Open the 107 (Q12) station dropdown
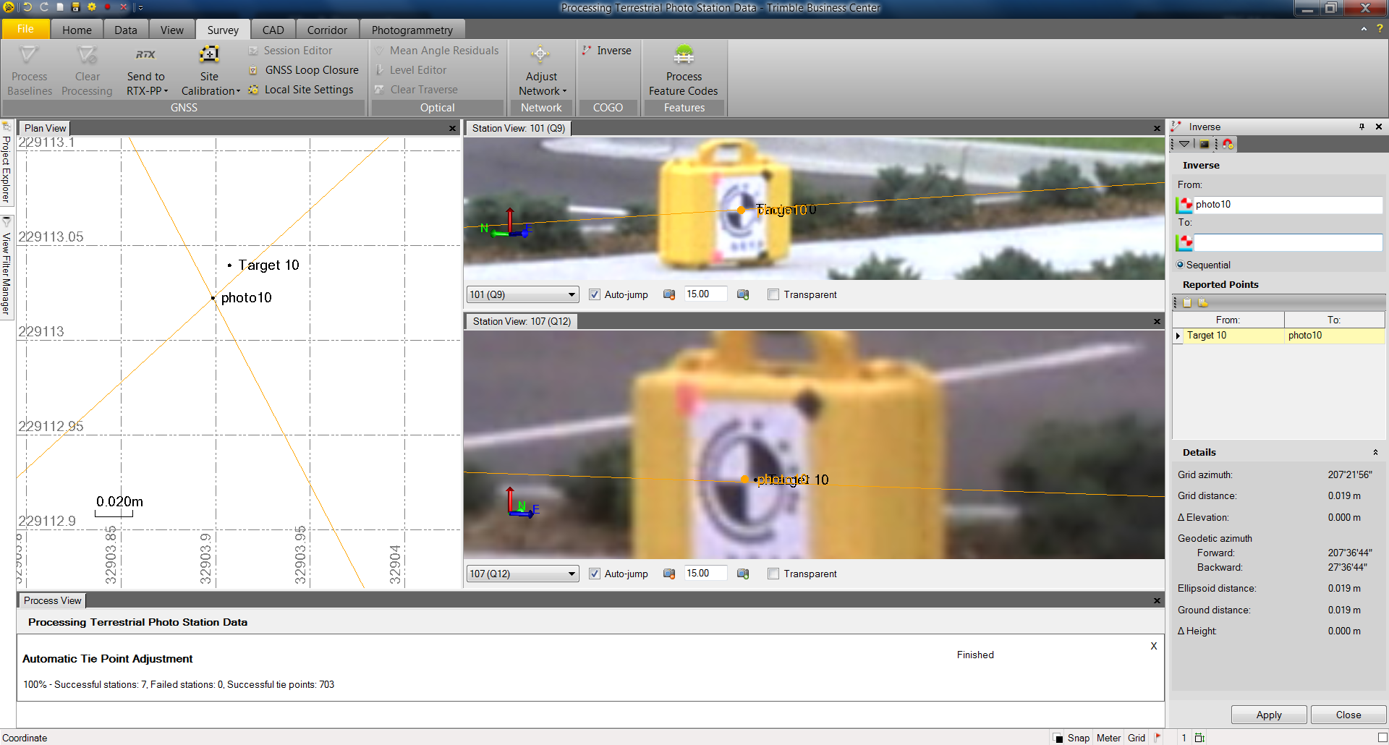The width and height of the screenshot is (1389, 745). pyautogui.click(x=572, y=574)
